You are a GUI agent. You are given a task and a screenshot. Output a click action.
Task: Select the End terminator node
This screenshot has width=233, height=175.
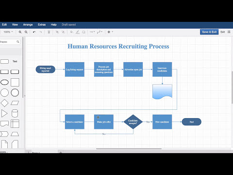[192, 122]
